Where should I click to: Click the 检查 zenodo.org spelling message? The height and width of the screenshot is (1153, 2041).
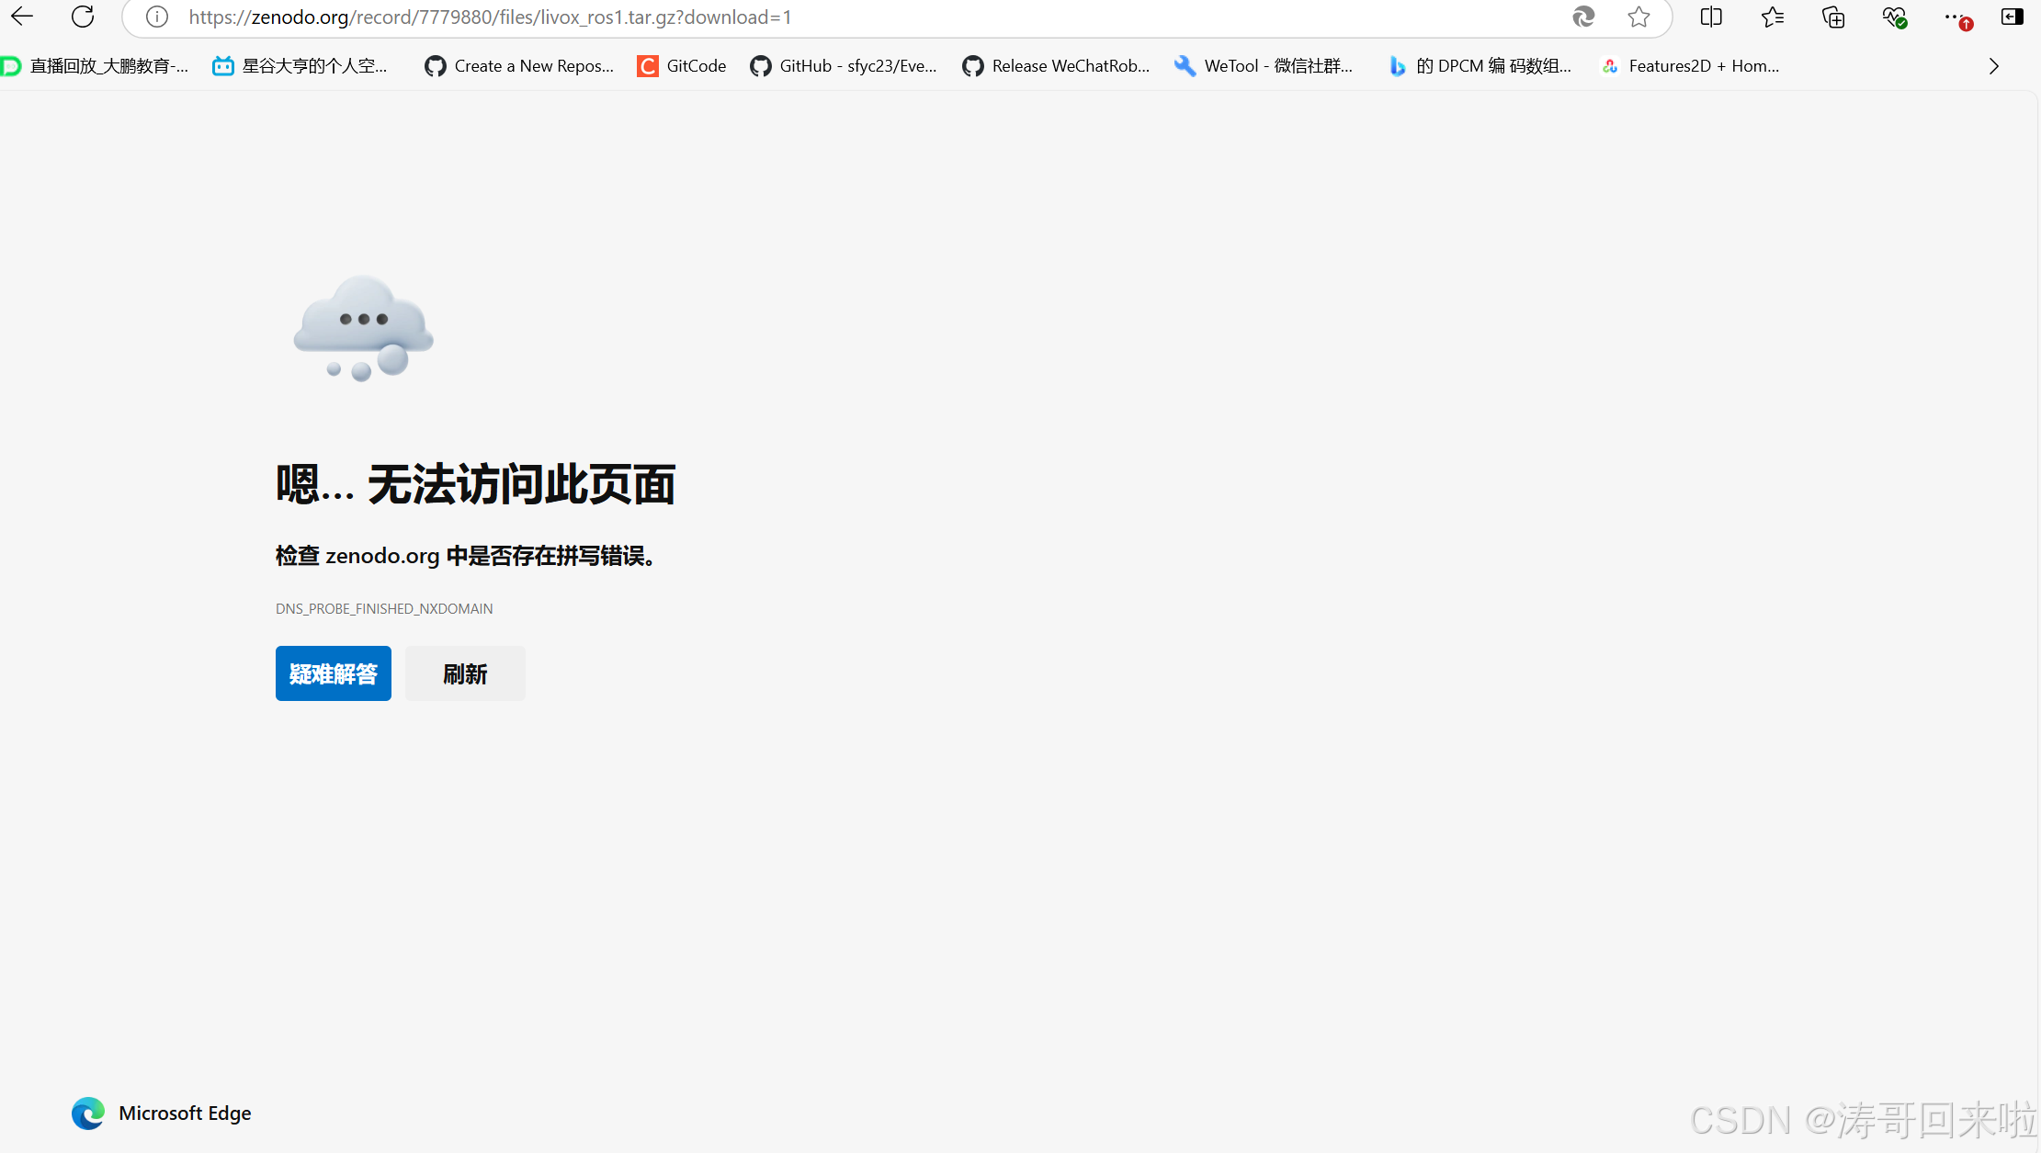tap(465, 556)
